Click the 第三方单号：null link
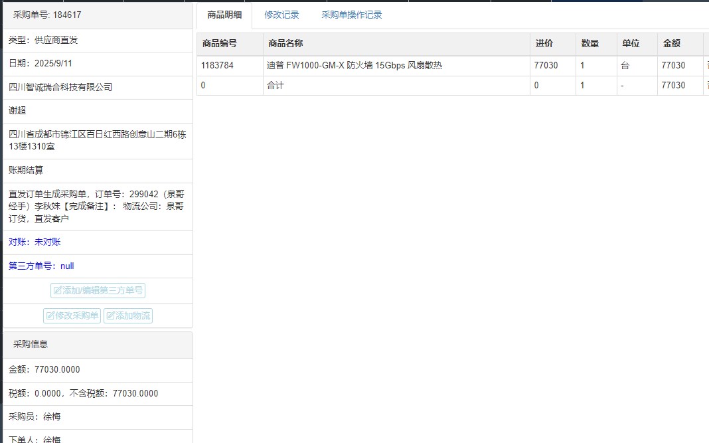 tap(41, 266)
